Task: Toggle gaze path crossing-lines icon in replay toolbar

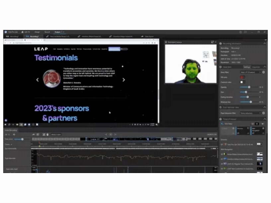Action: (x=44, y=134)
